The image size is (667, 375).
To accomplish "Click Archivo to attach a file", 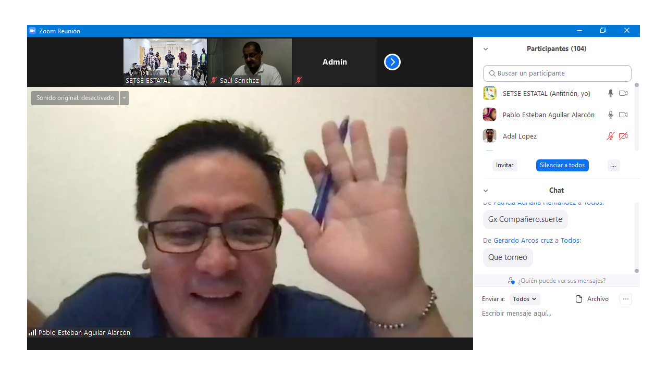I will (598, 299).
